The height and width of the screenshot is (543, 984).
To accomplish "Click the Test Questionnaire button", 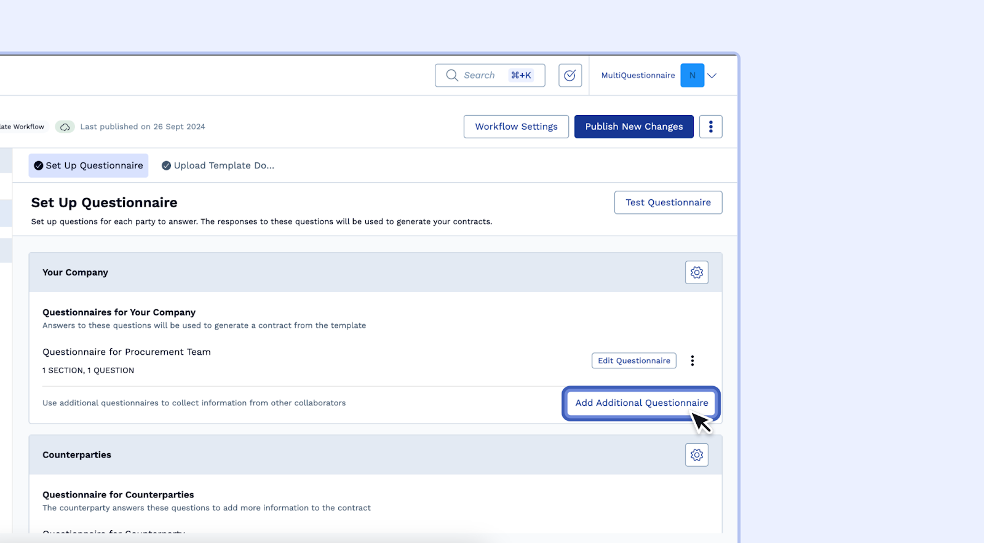I will (668, 202).
